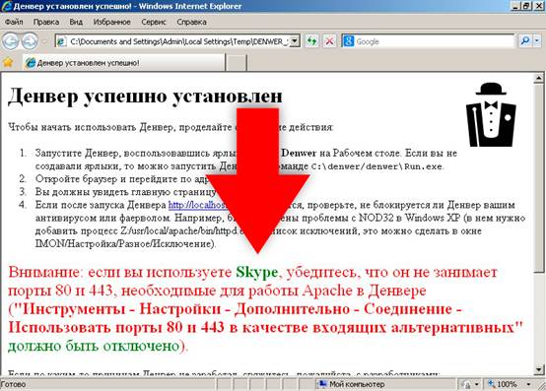
Task: Open the Вид menu
Action: [x=76, y=22]
